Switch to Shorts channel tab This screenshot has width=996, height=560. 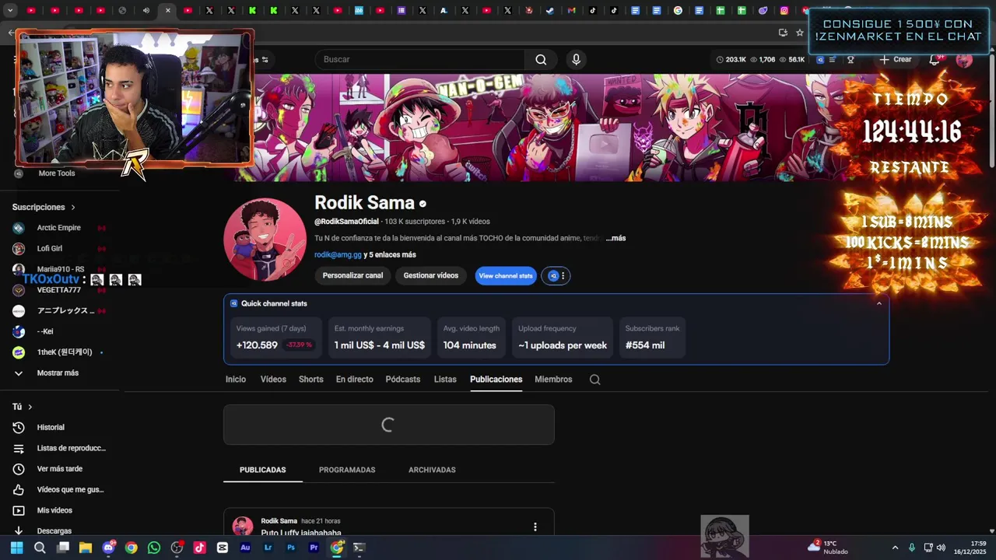(x=310, y=380)
